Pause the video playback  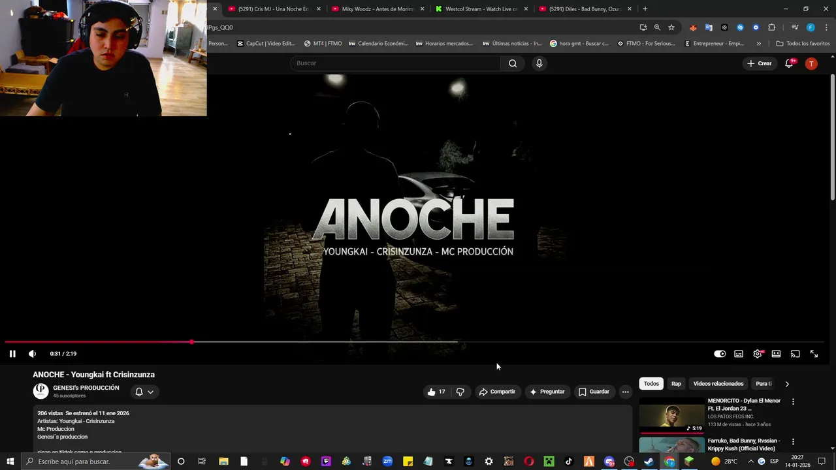tap(12, 354)
